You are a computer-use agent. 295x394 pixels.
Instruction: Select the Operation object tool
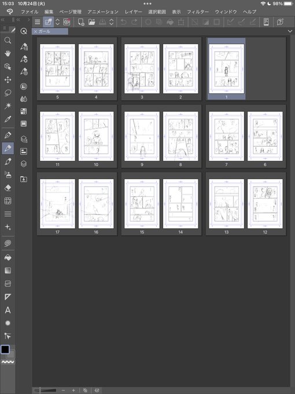coord(8,67)
